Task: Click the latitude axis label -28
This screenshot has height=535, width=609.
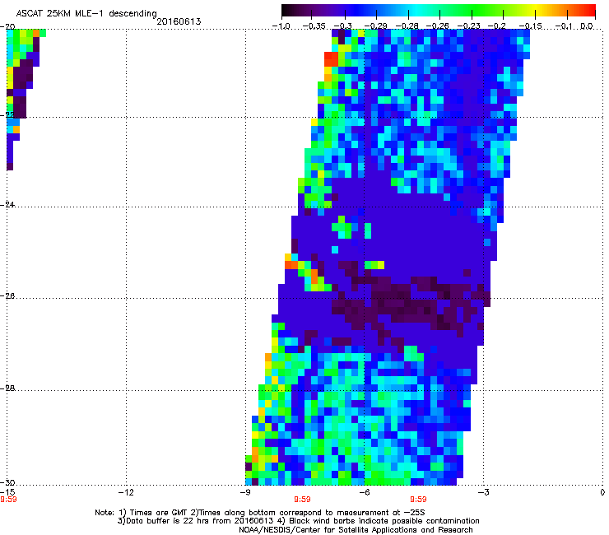Action: [x=7, y=388]
